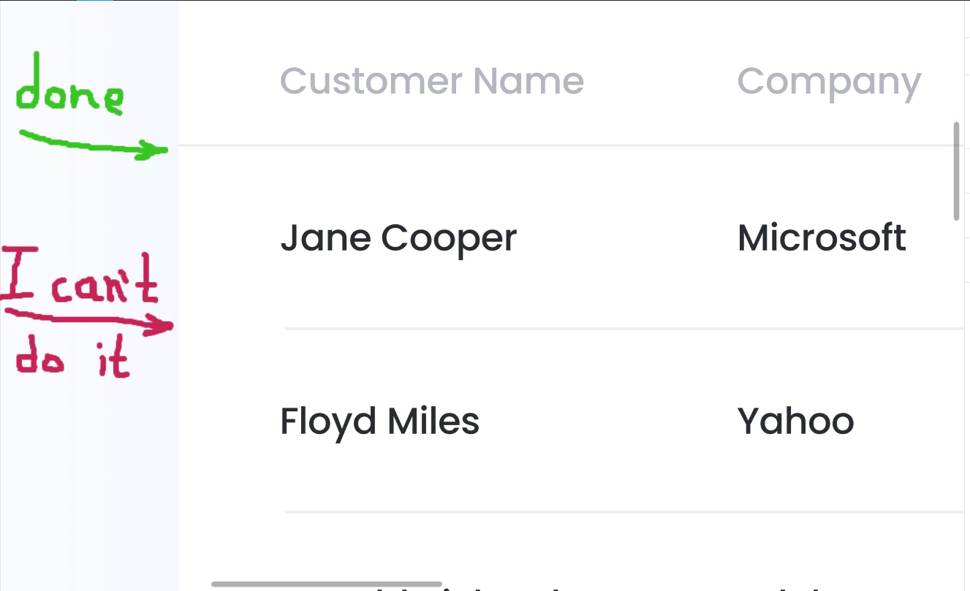Viewport: 970px width, 591px height.
Task: Select the Yahoo company cell
Action: pos(795,422)
